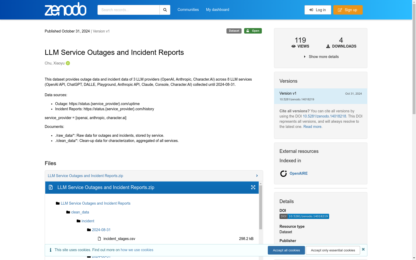Click the zip file icon in preview header
This screenshot has height=260, width=416.
51,187
